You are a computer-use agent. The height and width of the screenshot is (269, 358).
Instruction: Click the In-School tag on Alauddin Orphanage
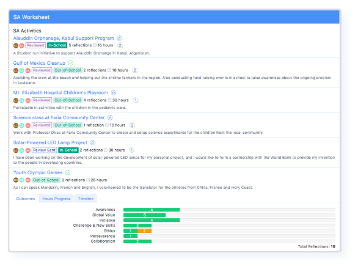(x=57, y=45)
